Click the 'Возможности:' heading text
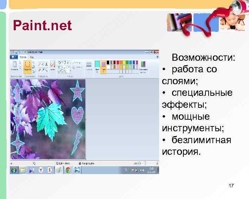 [203, 58]
